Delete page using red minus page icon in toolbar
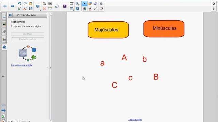218x122 pixels. coord(25,9)
